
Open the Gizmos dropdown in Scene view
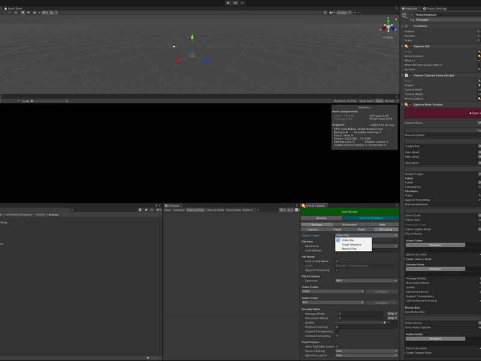pyautogui.click(x=343, y=13)
